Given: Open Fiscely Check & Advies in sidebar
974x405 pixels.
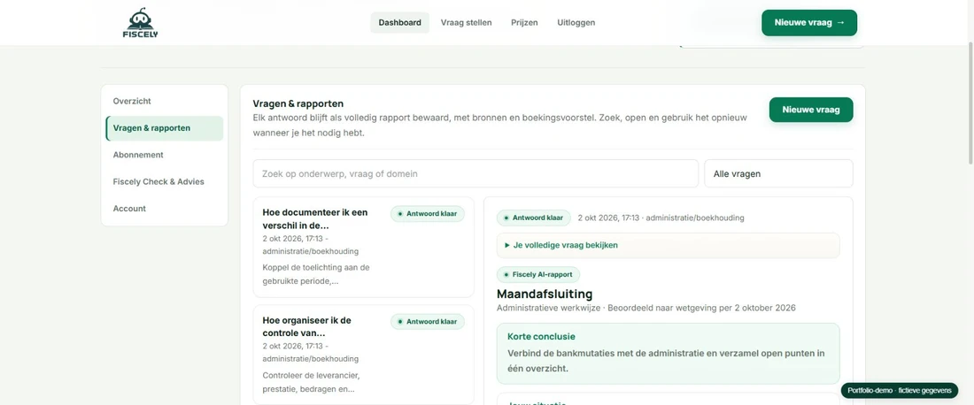Looking at the screenshot, I should point(165,182).
